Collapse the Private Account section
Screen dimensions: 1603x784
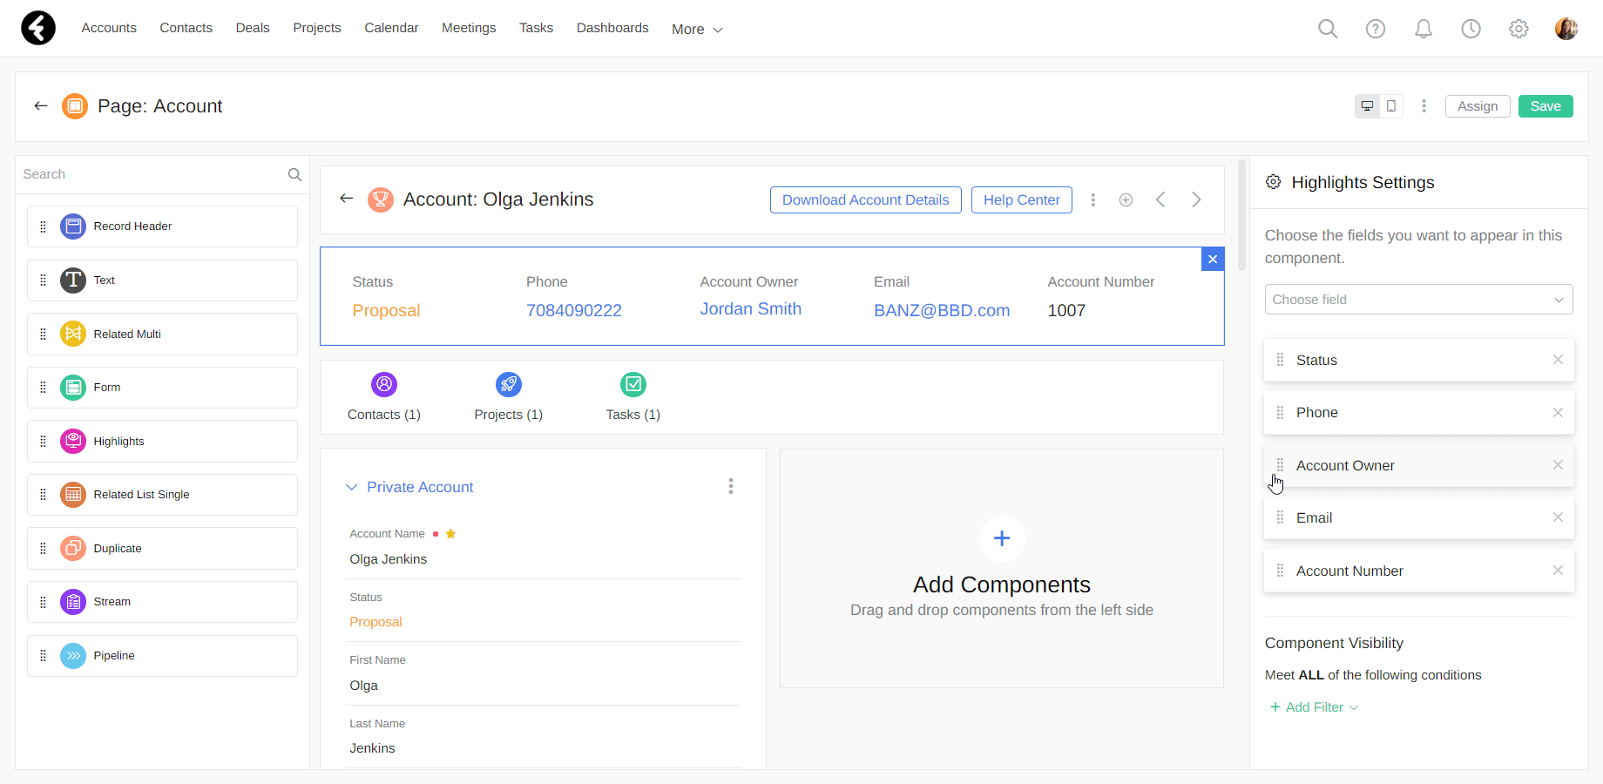tap(352, 487)
